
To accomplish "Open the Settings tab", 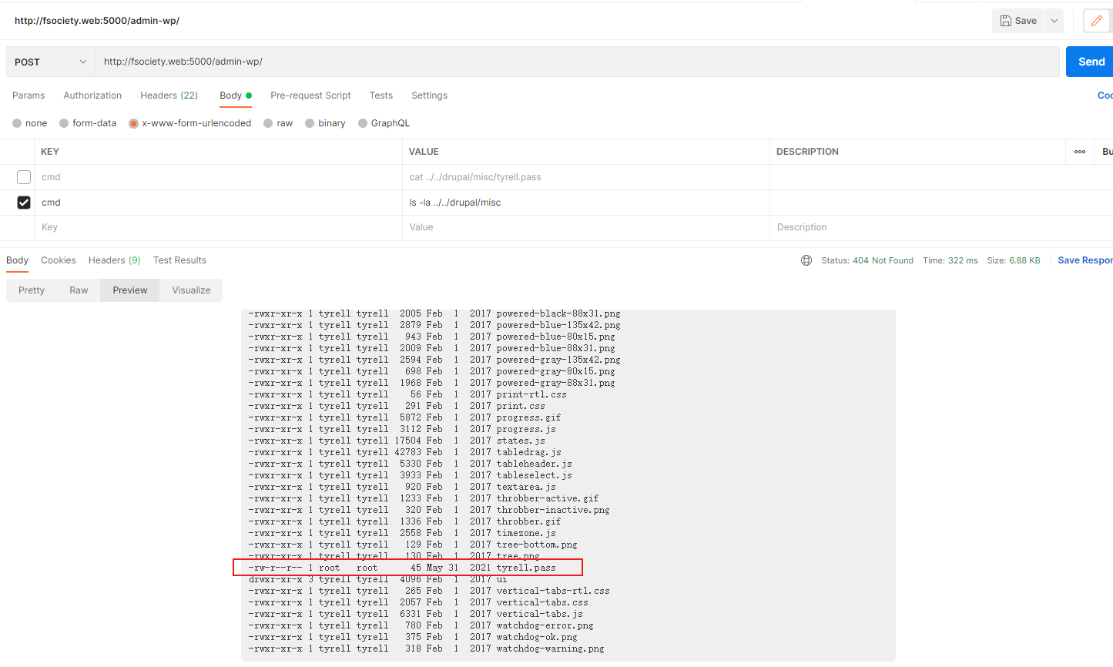I will [x=429, y=96].
